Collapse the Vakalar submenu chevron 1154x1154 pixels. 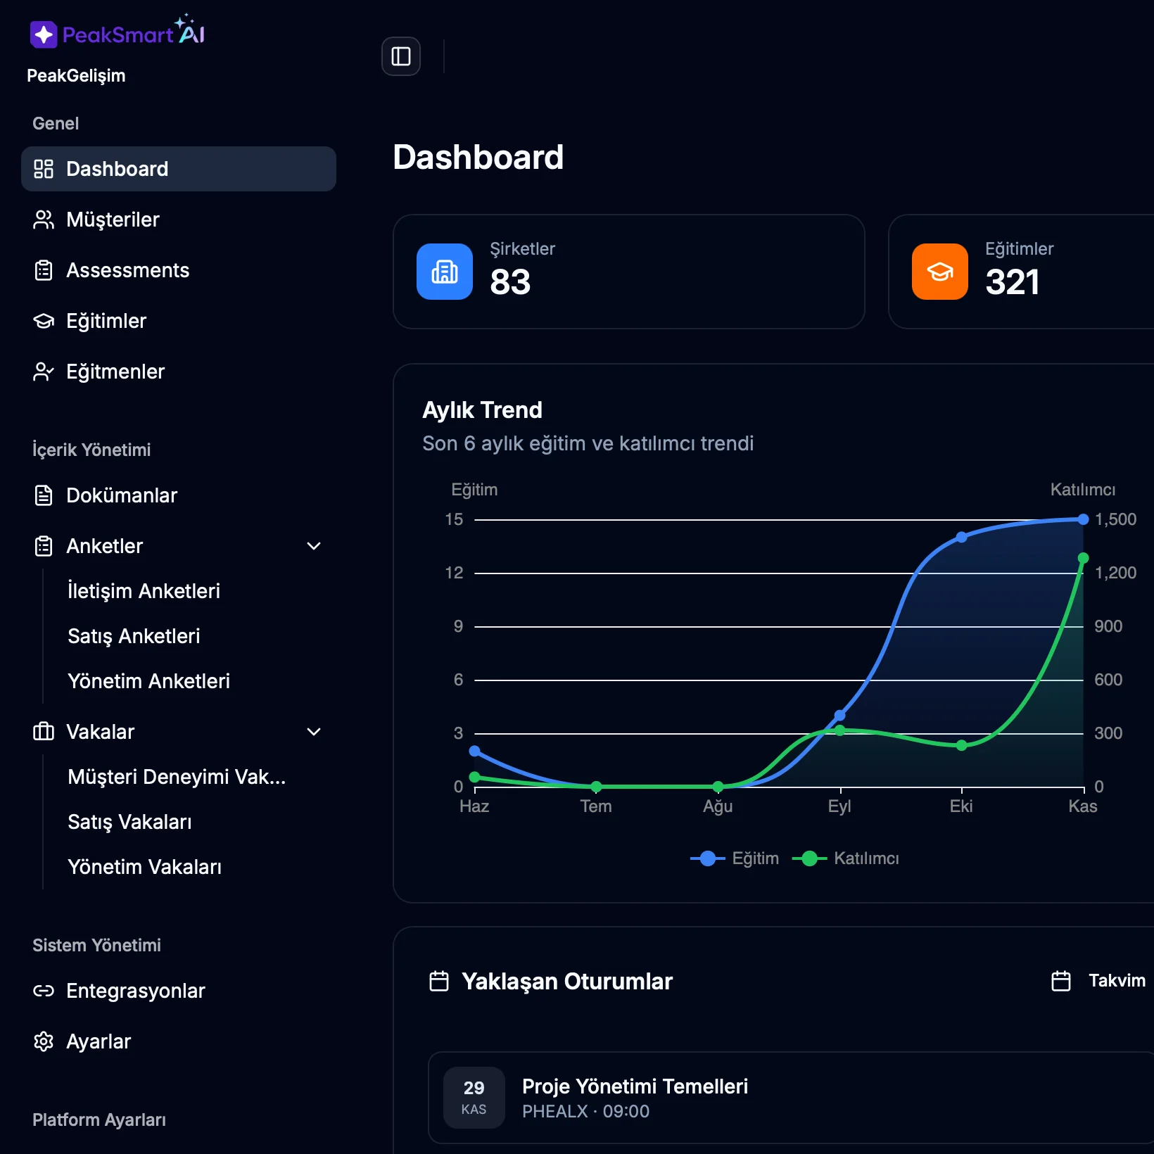(x=314, y=732)
